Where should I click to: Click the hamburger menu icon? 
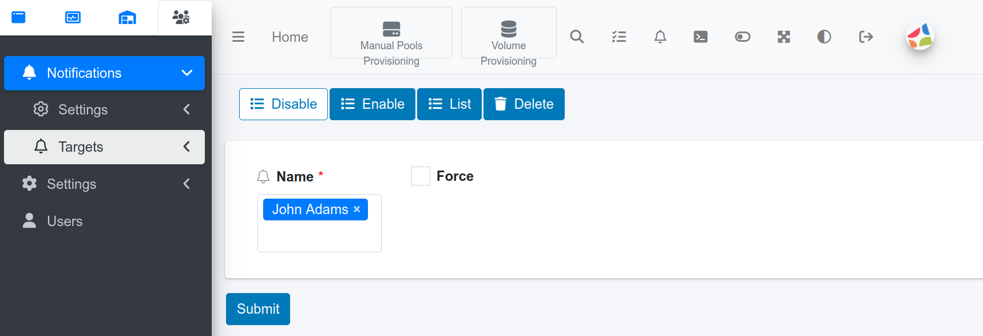(x=238, y=37)
